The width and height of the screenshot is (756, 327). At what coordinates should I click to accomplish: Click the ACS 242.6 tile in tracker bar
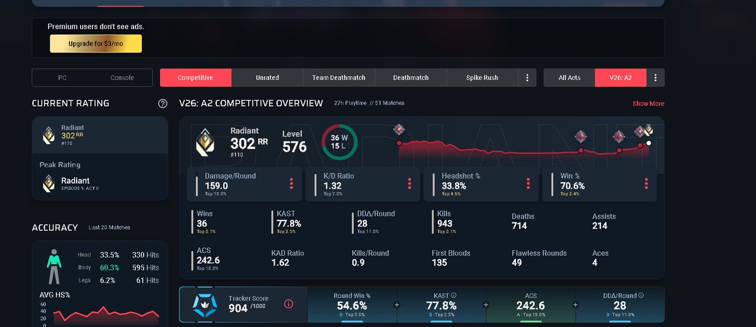point(530,304)
